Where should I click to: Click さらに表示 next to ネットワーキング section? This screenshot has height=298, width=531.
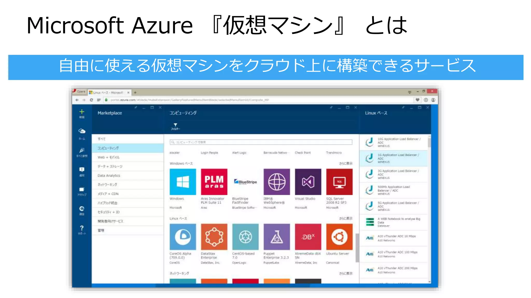(346, 273)
